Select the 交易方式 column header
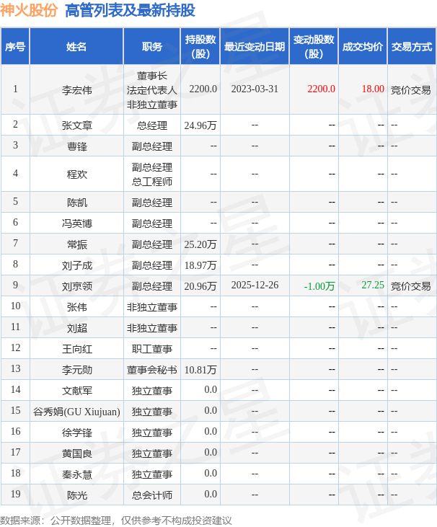 tap(412, 46)
